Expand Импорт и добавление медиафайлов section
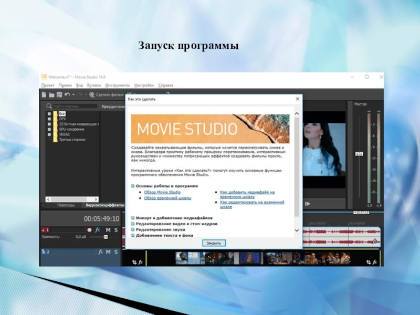420x315 pixels. point(132,218)
